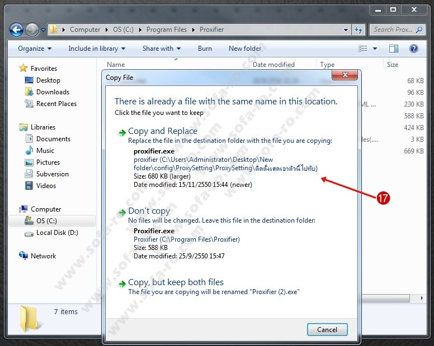Select Computer in the navigation pane
The height and width of the screenshot is (346, 434).
coord(46,209)
